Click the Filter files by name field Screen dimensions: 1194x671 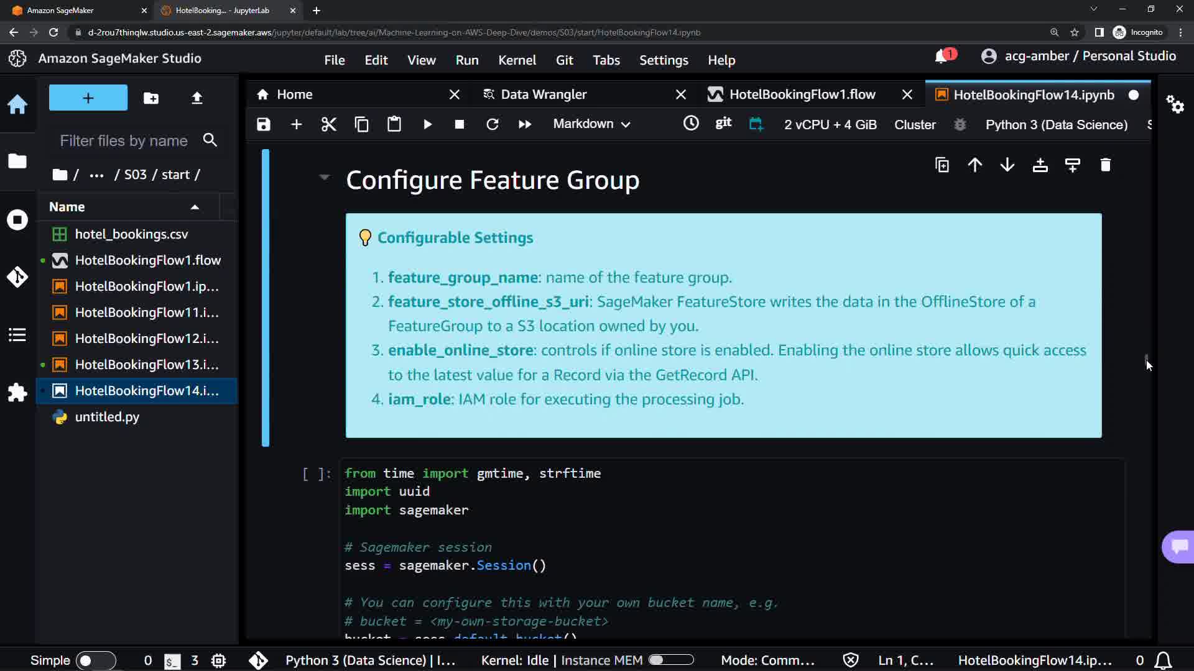click(124, 141)
